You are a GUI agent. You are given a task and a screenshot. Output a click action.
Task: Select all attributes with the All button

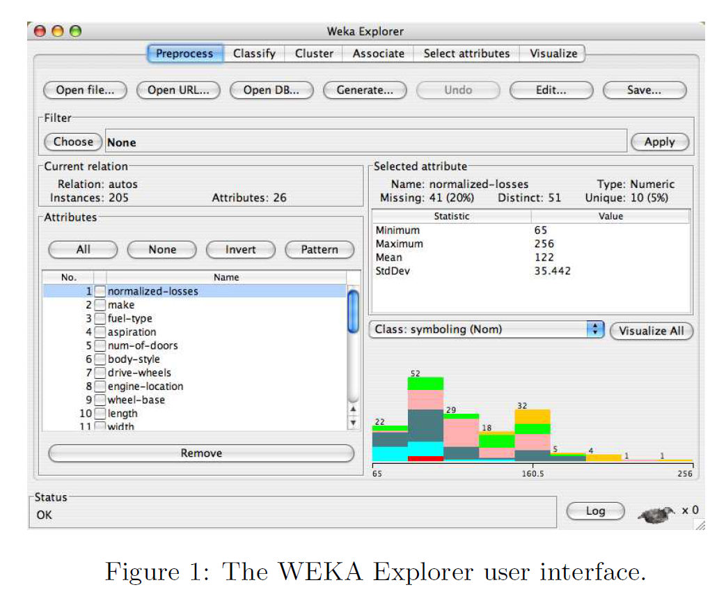coord(83,250)
